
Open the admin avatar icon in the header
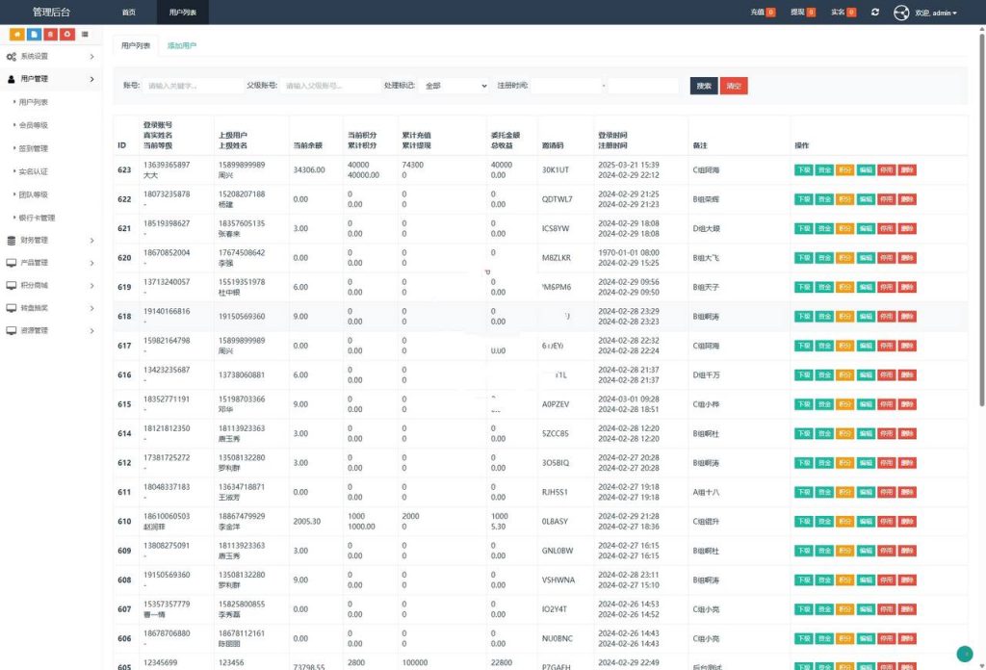pyautogui.click(x=901, y=13)
